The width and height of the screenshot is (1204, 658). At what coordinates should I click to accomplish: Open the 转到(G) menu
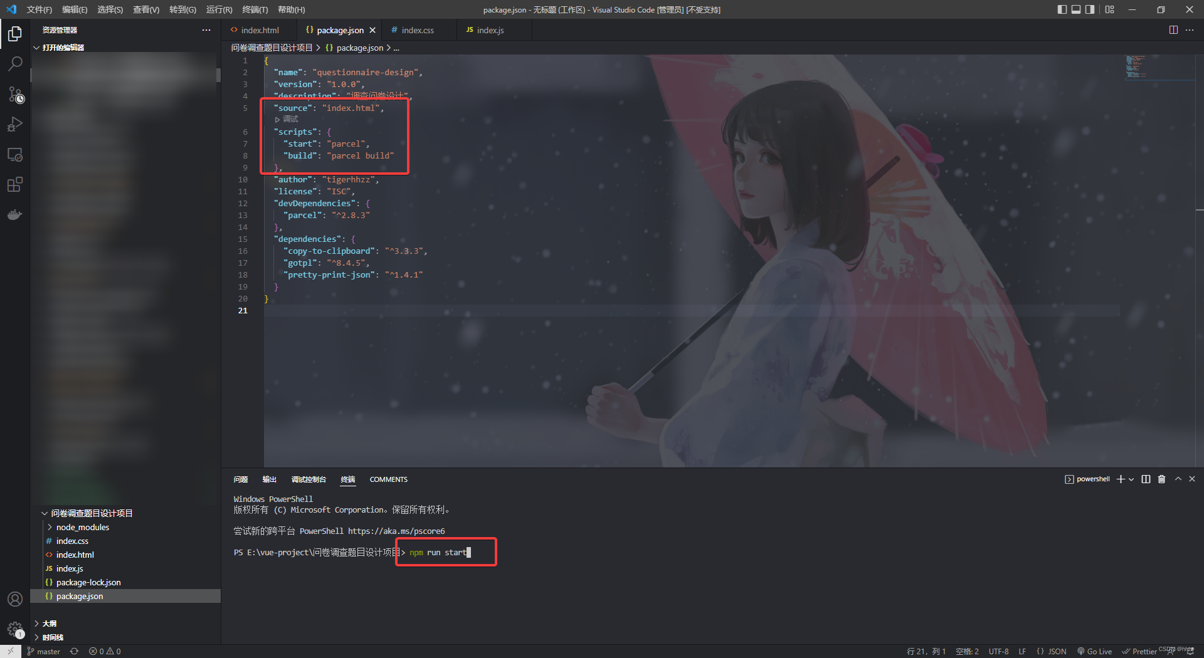pyautogui.click(x=182, y=9)
